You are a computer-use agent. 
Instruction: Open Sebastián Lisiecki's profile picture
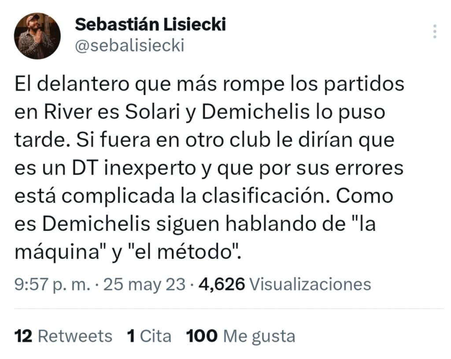(37, 36)
